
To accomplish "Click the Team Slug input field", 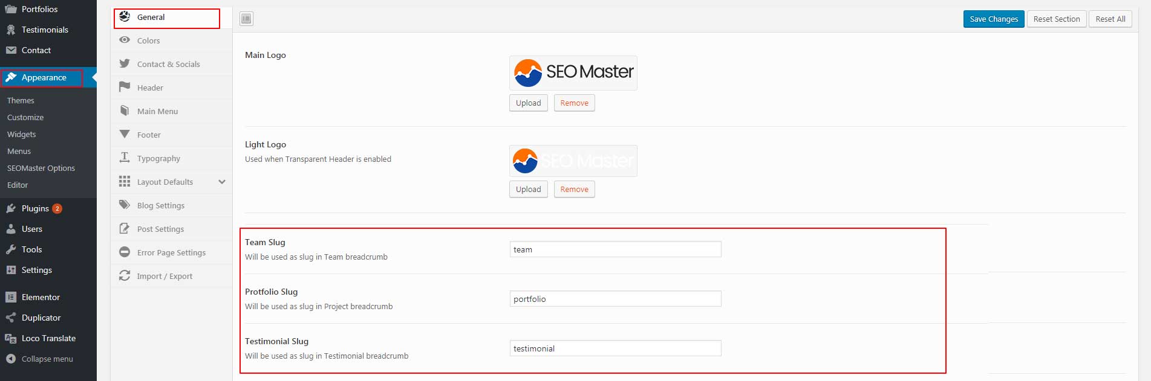I will [616, 249].
